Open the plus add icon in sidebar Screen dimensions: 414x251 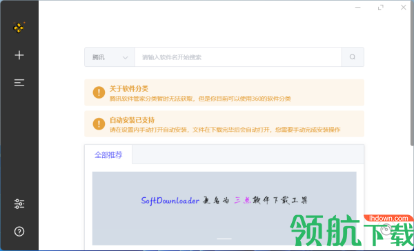(19, 55)
